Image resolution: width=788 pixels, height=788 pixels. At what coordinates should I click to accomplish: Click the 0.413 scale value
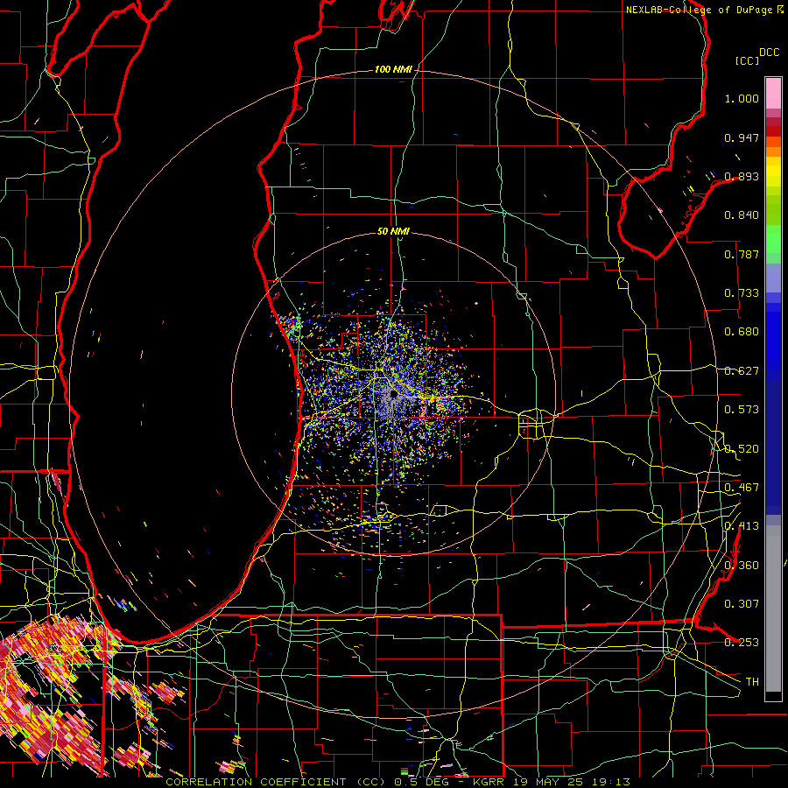[x=742, y=526]
